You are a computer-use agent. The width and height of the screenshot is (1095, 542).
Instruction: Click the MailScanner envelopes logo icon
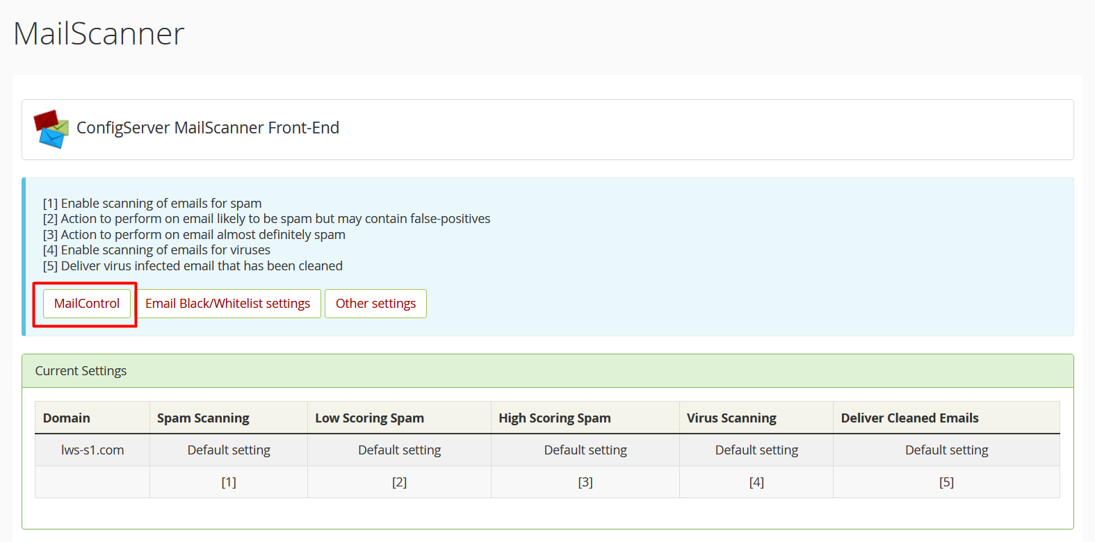[x=51, y=129]
